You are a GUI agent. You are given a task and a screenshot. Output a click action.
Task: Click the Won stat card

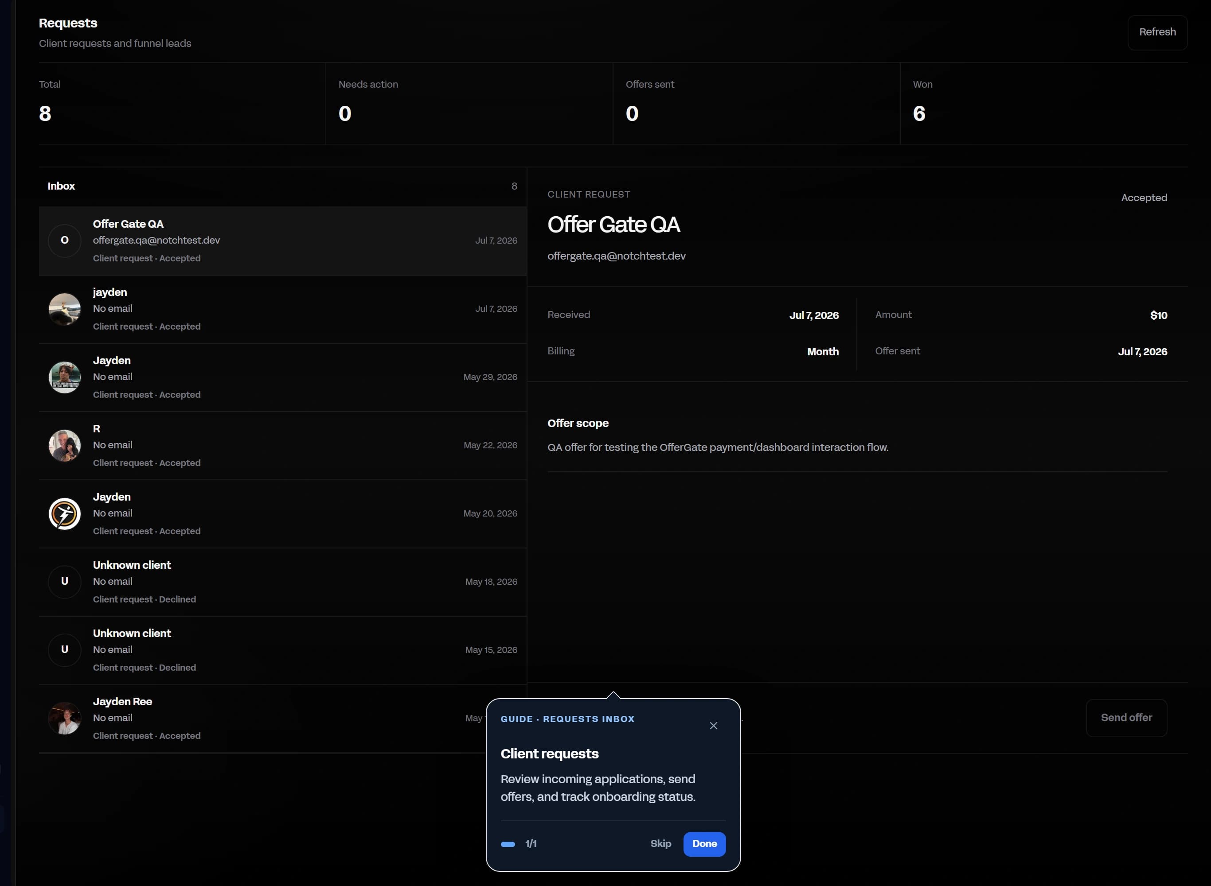pos(1043,104)
